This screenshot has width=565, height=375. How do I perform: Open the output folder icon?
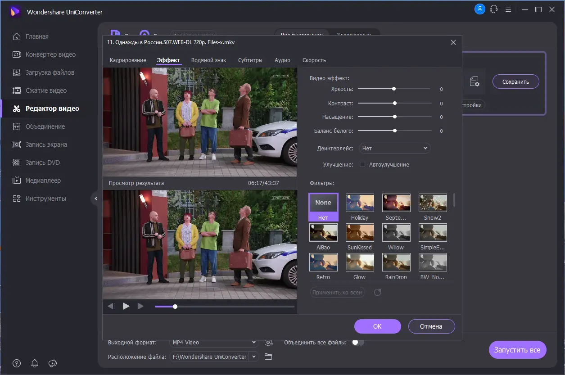coord(268,357)
